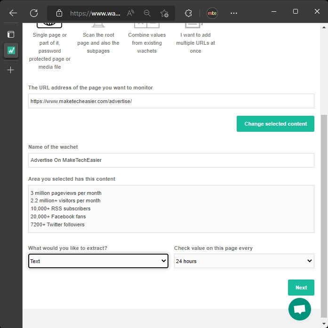Screen dimensions: 328x328
Task: Click the page vertical scrollbar thumb
Action: [324, 216]
